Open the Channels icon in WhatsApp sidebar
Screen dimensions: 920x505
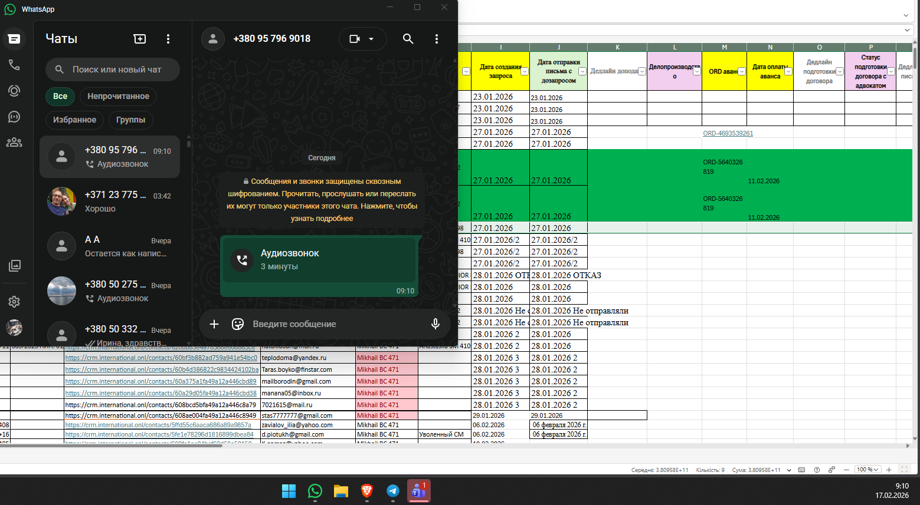14,117
